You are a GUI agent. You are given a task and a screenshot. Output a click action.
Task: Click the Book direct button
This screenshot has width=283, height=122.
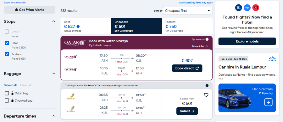[x=187, y=68]
